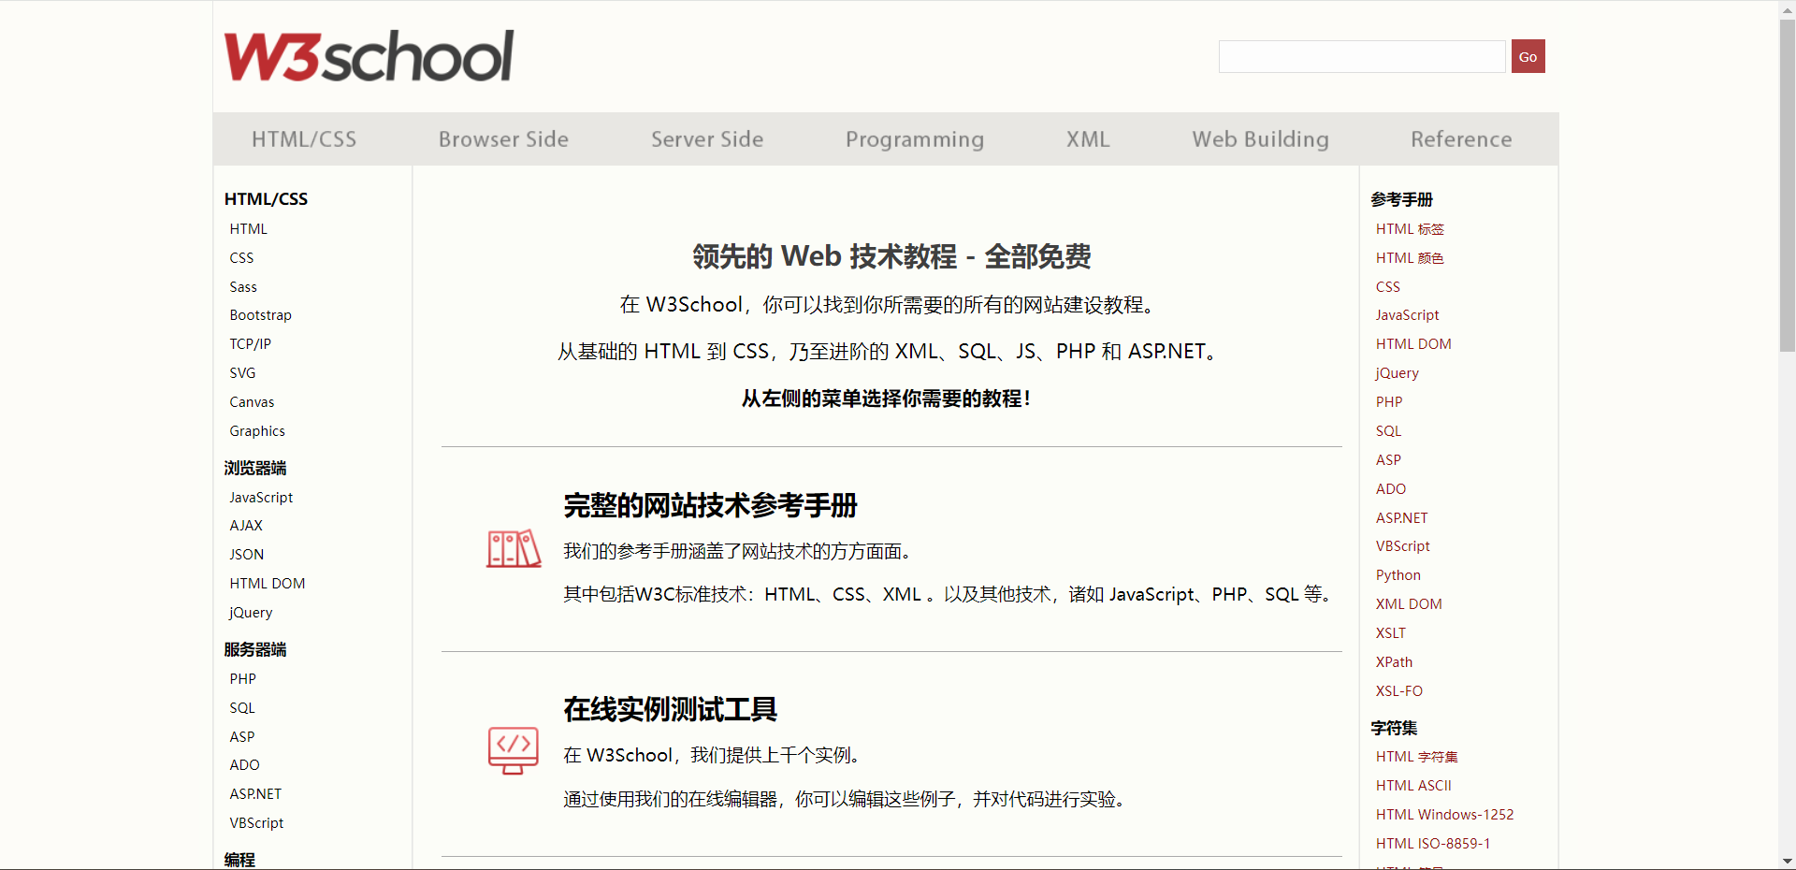
Task: Open the JSON tutorial link
Action: pyautogui.click(x=247, y=555)
